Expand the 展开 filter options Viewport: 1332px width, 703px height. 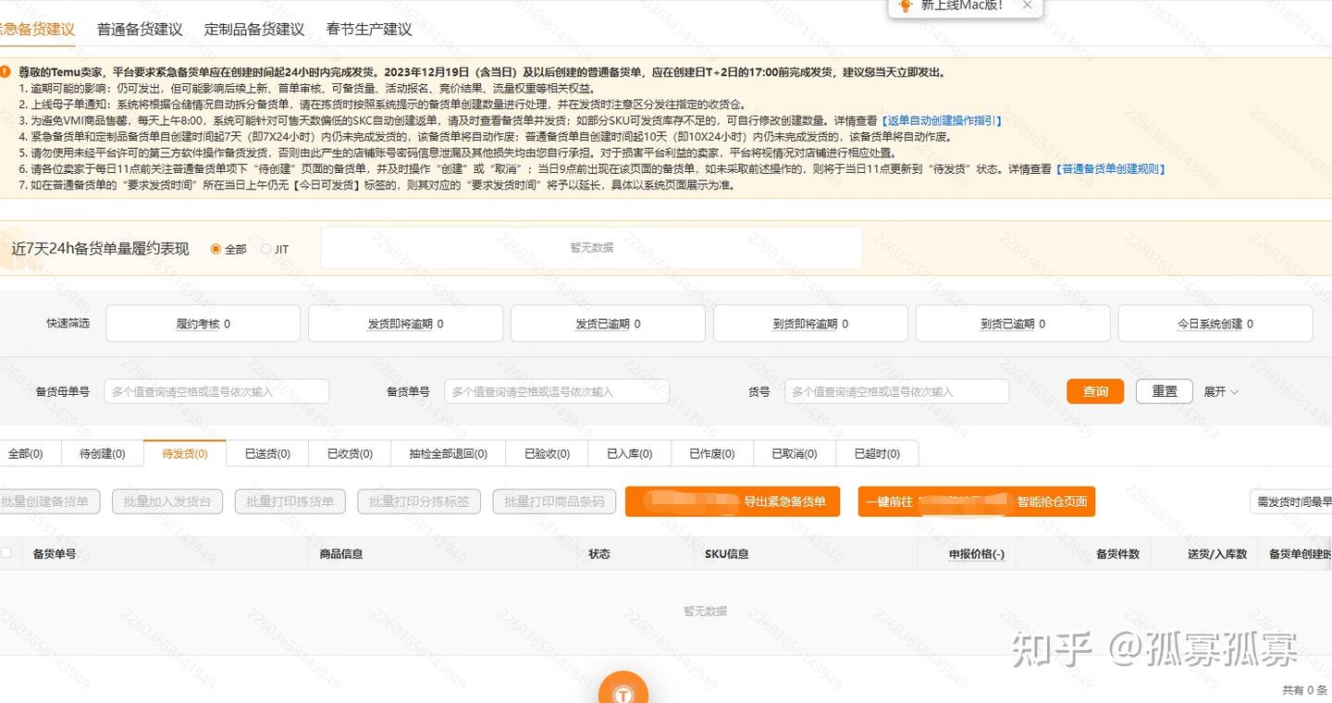(x=1219, y=391)
